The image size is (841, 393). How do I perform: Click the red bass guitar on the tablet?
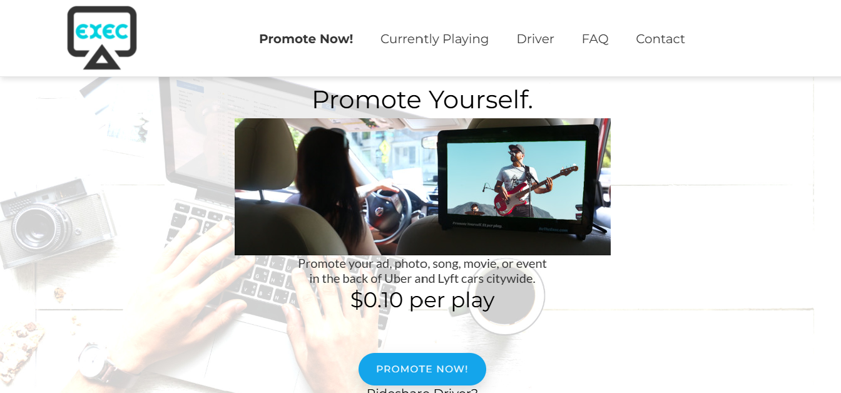point(535,188)
